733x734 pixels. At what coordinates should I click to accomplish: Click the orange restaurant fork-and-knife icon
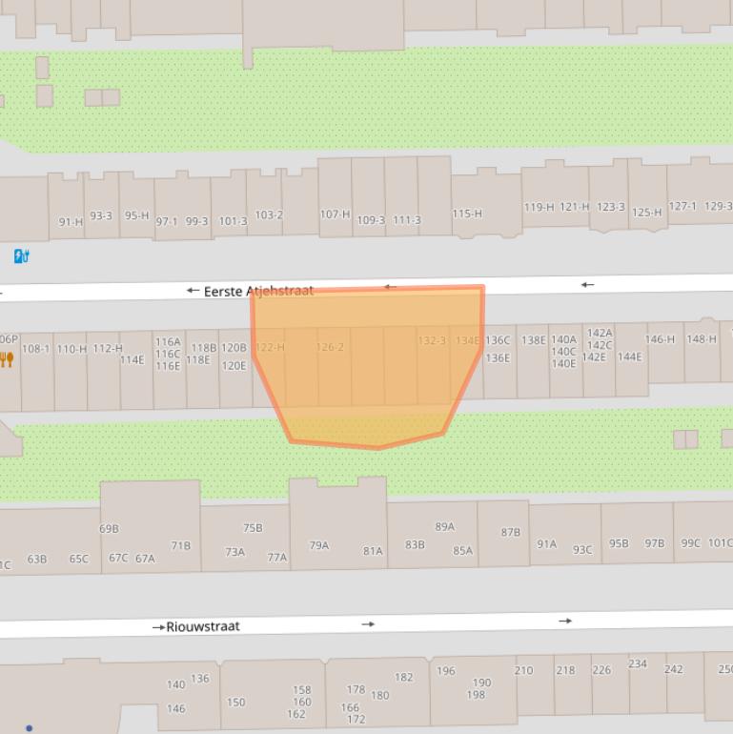tap(8, 359)
